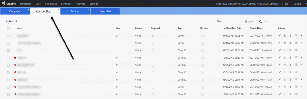Switch to the Import List tab
307x99 pixels.
pyautogui.click(x=105, y=11)
